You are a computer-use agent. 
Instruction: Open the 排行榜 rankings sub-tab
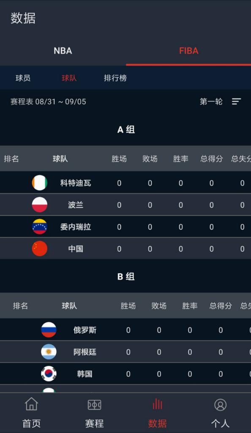(115, 78)
